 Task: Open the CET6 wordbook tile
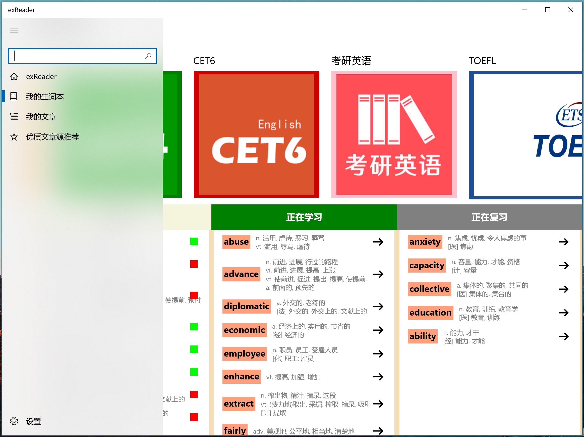pyautogui.click(x=256, y=134)
